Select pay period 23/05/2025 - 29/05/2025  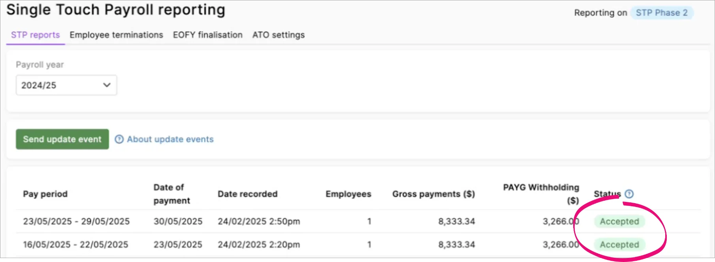(76, 221)
